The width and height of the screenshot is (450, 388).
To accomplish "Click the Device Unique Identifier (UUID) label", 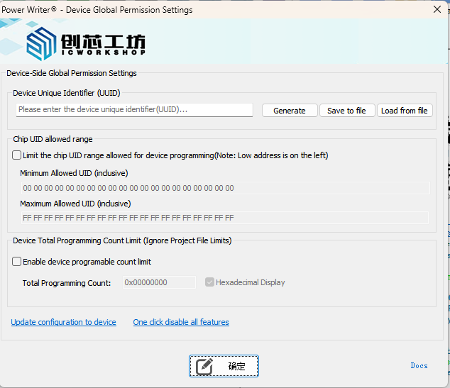I will pyautogui.click(x=67, y=93).
